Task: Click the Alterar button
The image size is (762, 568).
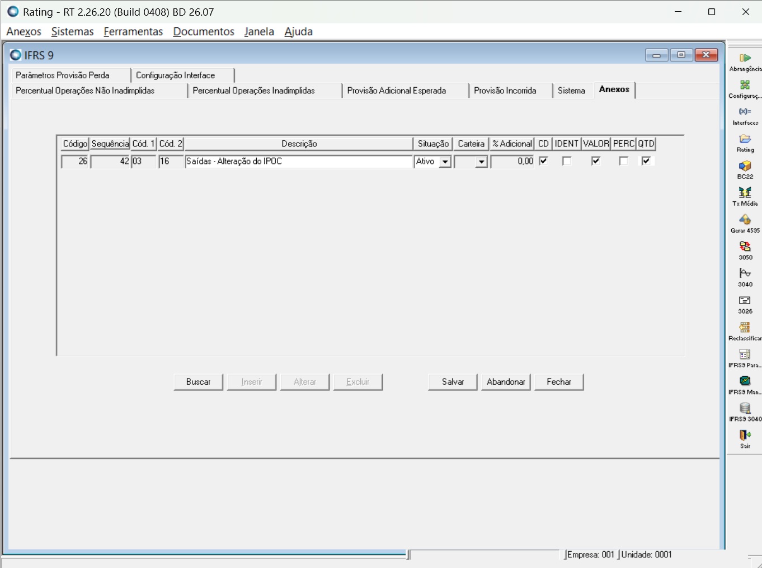Action: tap(305, 382)
